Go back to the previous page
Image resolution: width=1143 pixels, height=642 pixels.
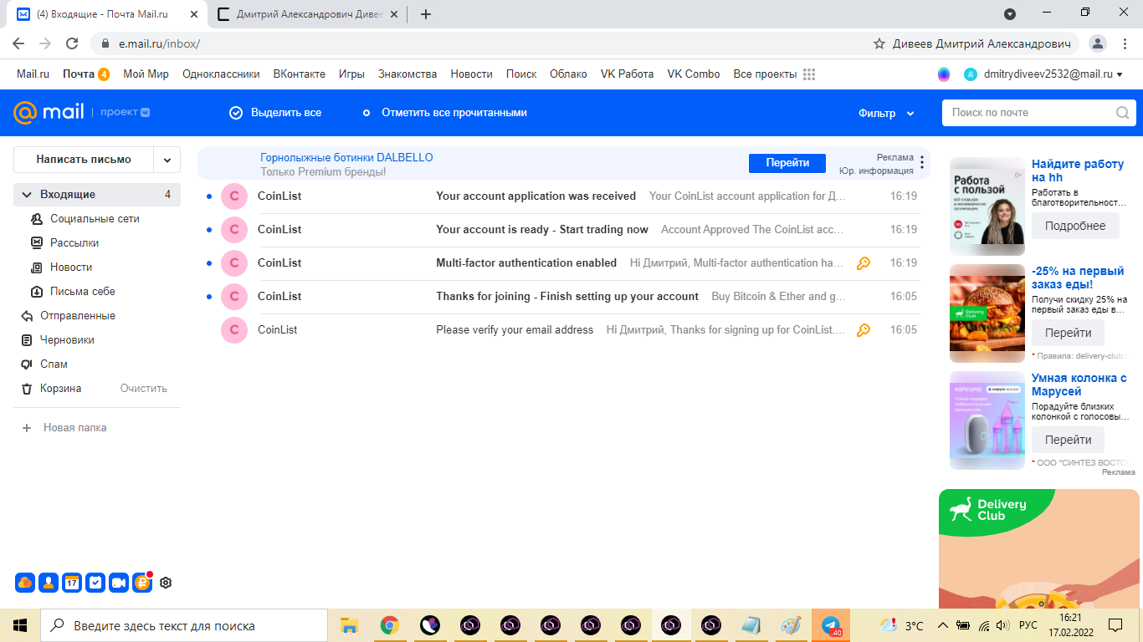[x=18, y=43]
